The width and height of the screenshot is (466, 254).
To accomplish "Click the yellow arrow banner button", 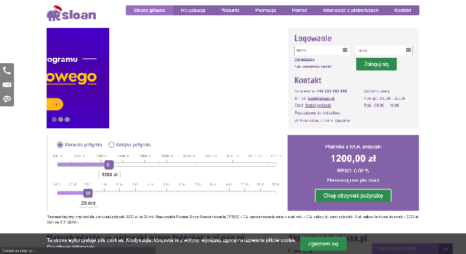I will click(x=55, y=104).
